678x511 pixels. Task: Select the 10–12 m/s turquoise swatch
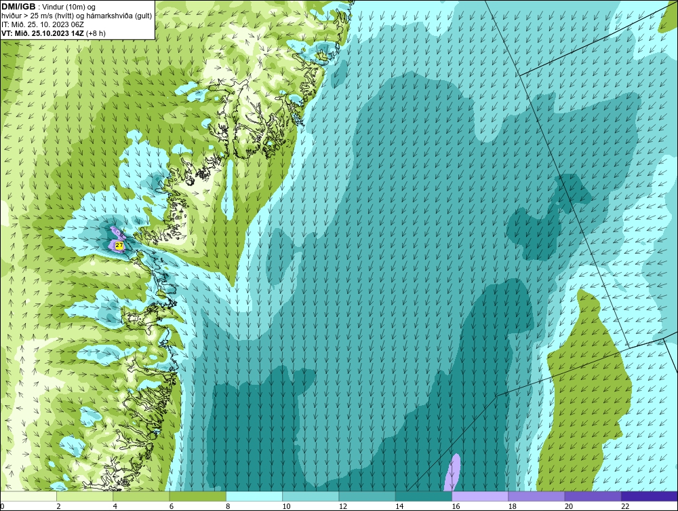[311, 496]
